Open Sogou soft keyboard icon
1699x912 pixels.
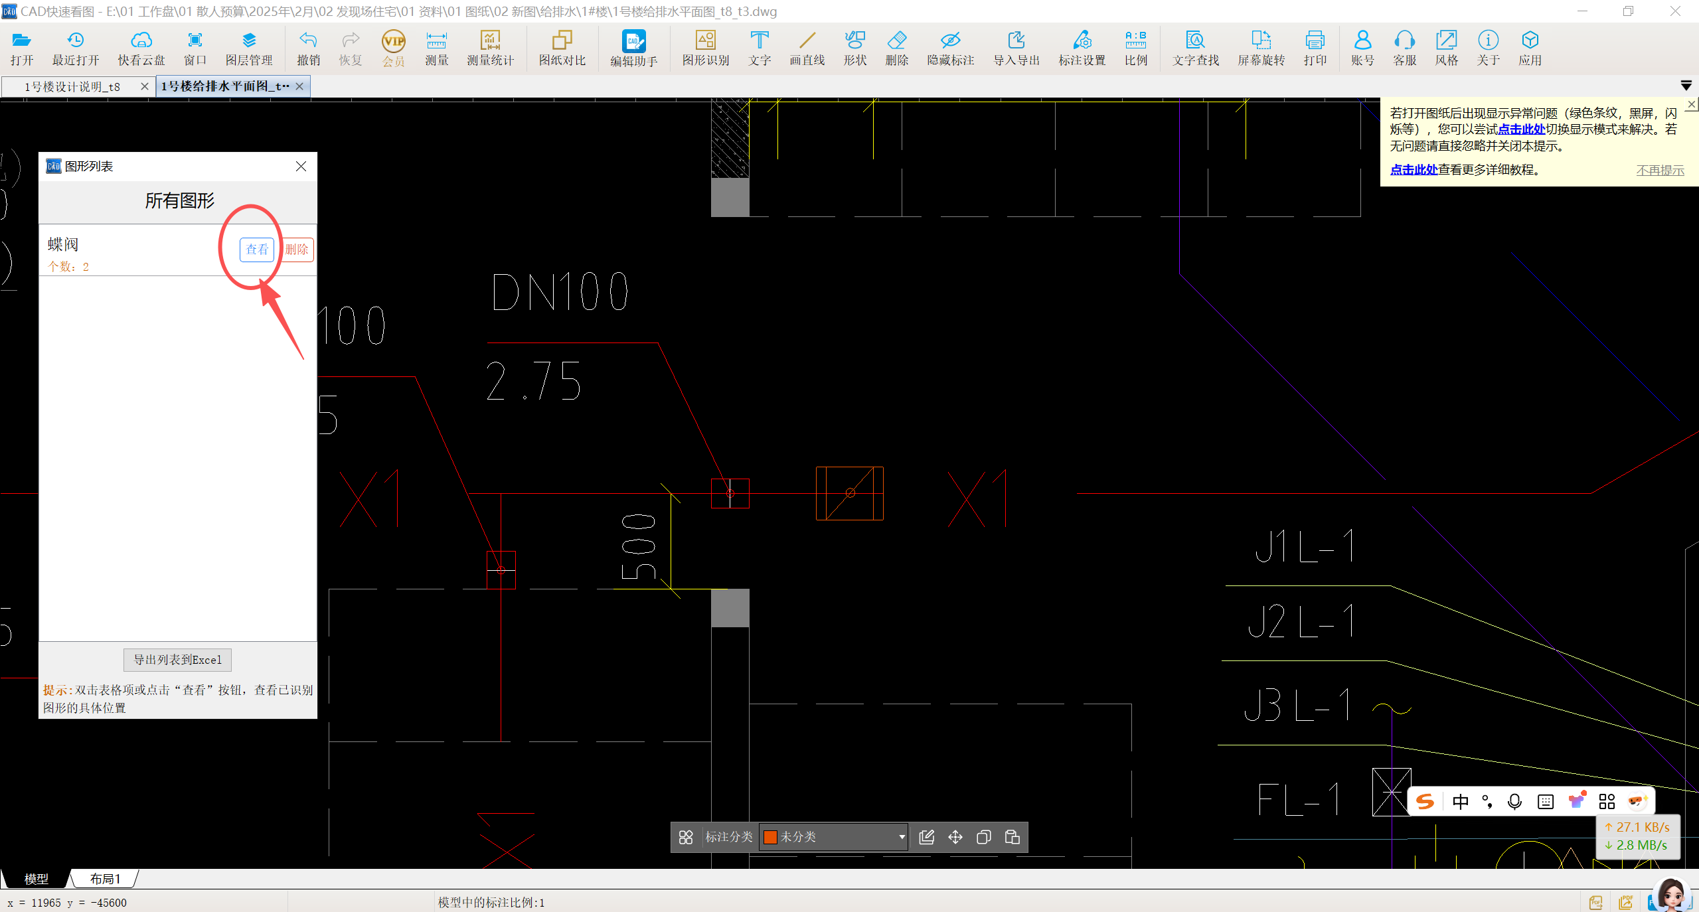[1545, 802]
